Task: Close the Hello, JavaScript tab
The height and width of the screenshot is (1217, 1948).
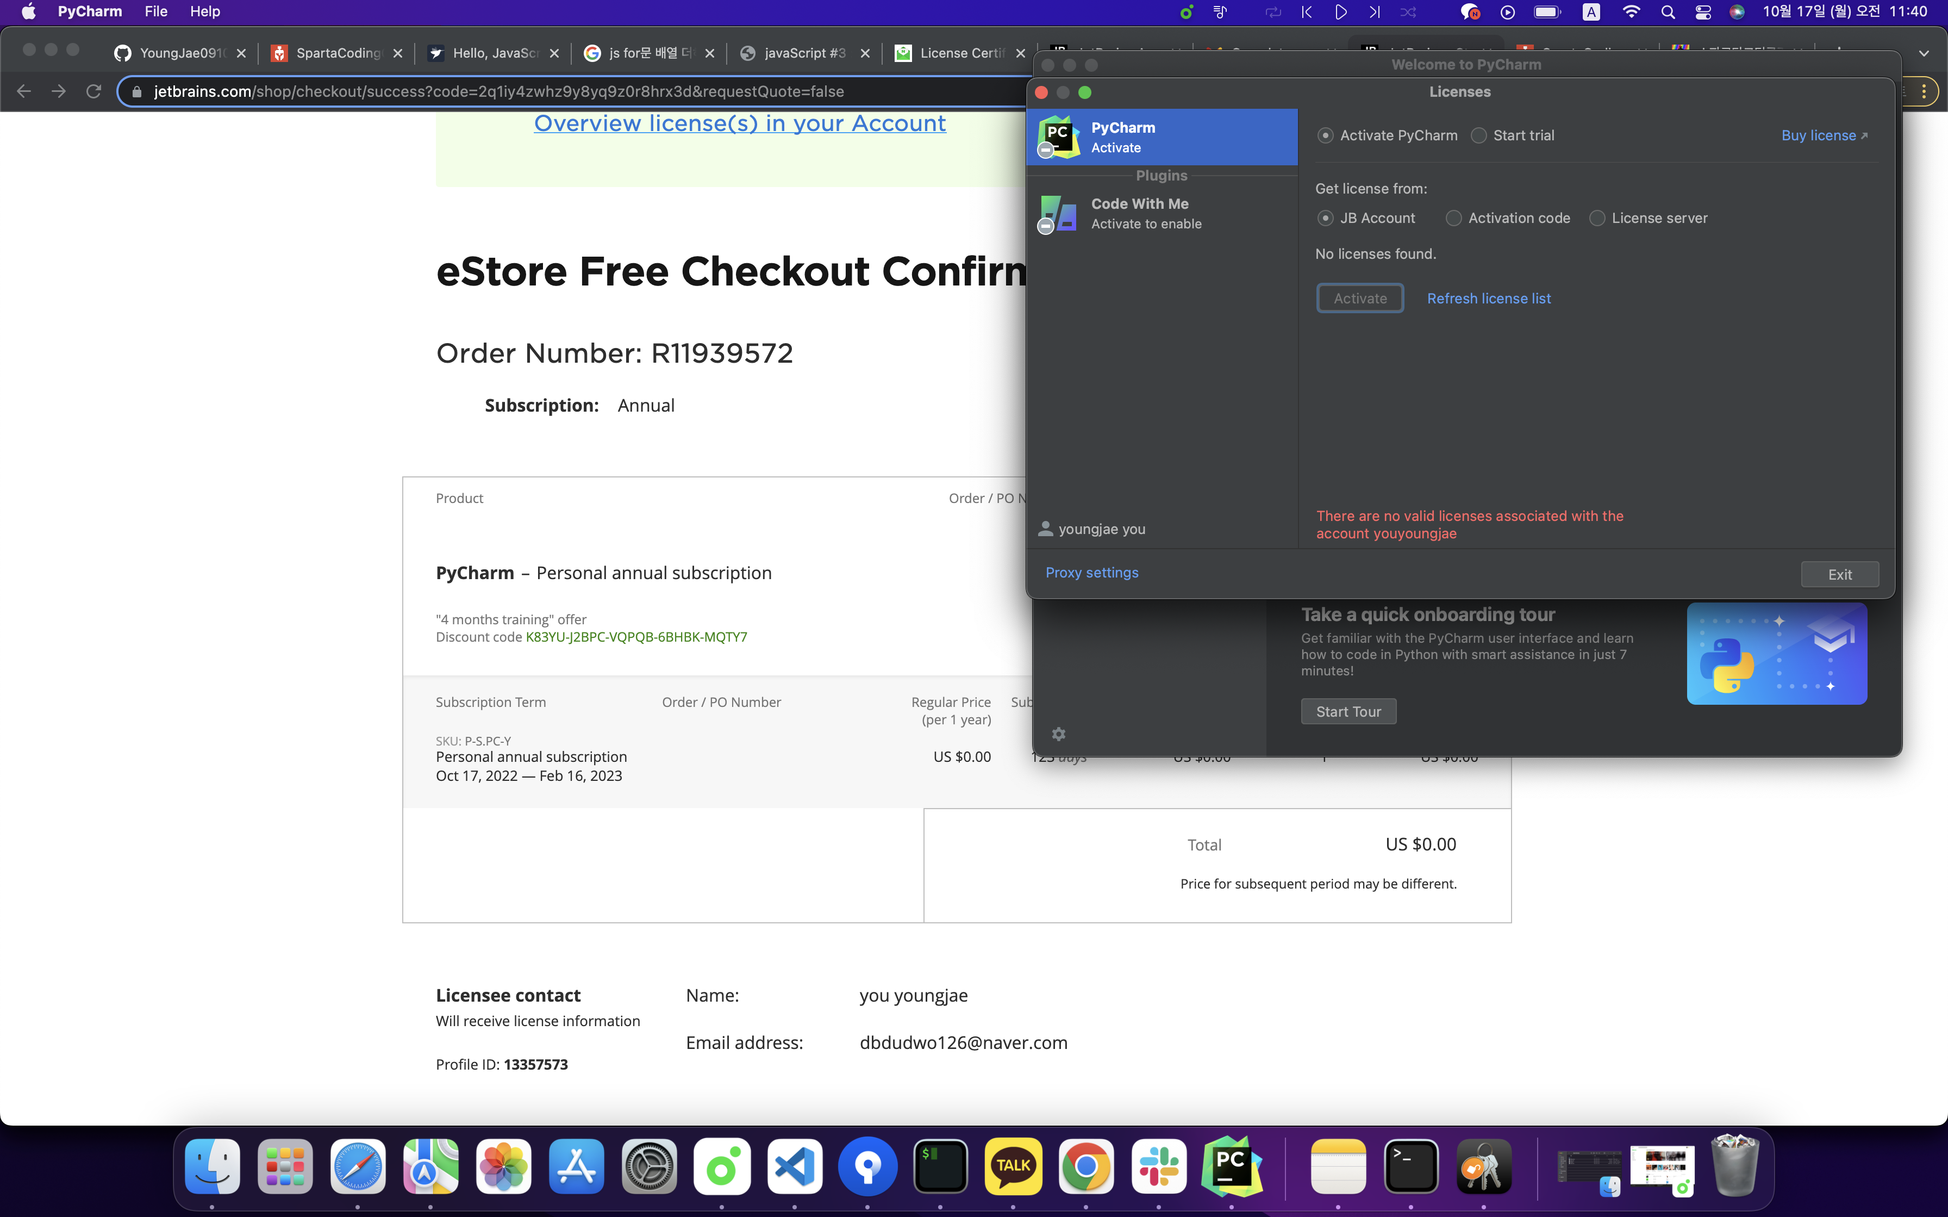Action: (x=554, y=53)
